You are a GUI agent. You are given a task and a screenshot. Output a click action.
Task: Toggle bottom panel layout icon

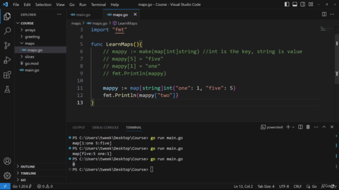295,4
